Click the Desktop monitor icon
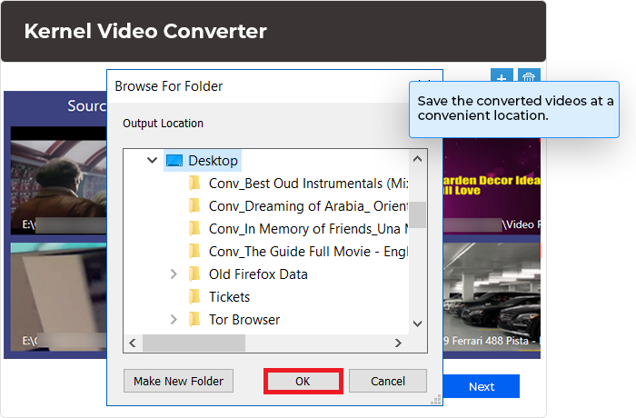 [x=174, y=161]
